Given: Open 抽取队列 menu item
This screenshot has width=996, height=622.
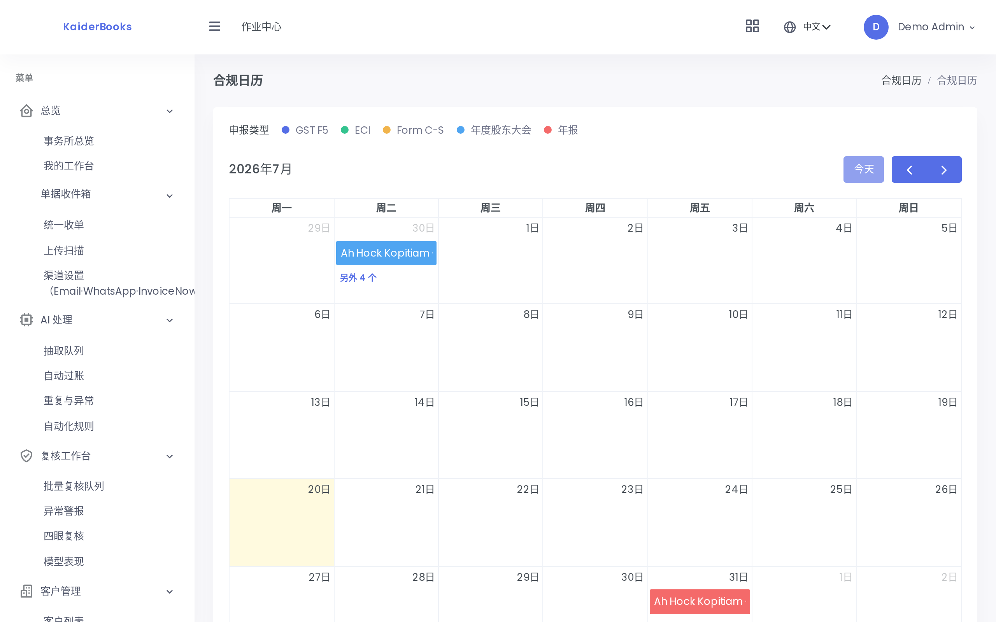Looking at the screenshot, I should point(64,351).
